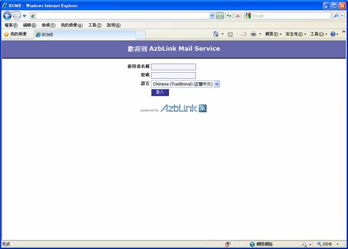This screenshot has width=348, height=249.
Task: Open the 工具(T) menu in menu bar
Action: [94, 25]
